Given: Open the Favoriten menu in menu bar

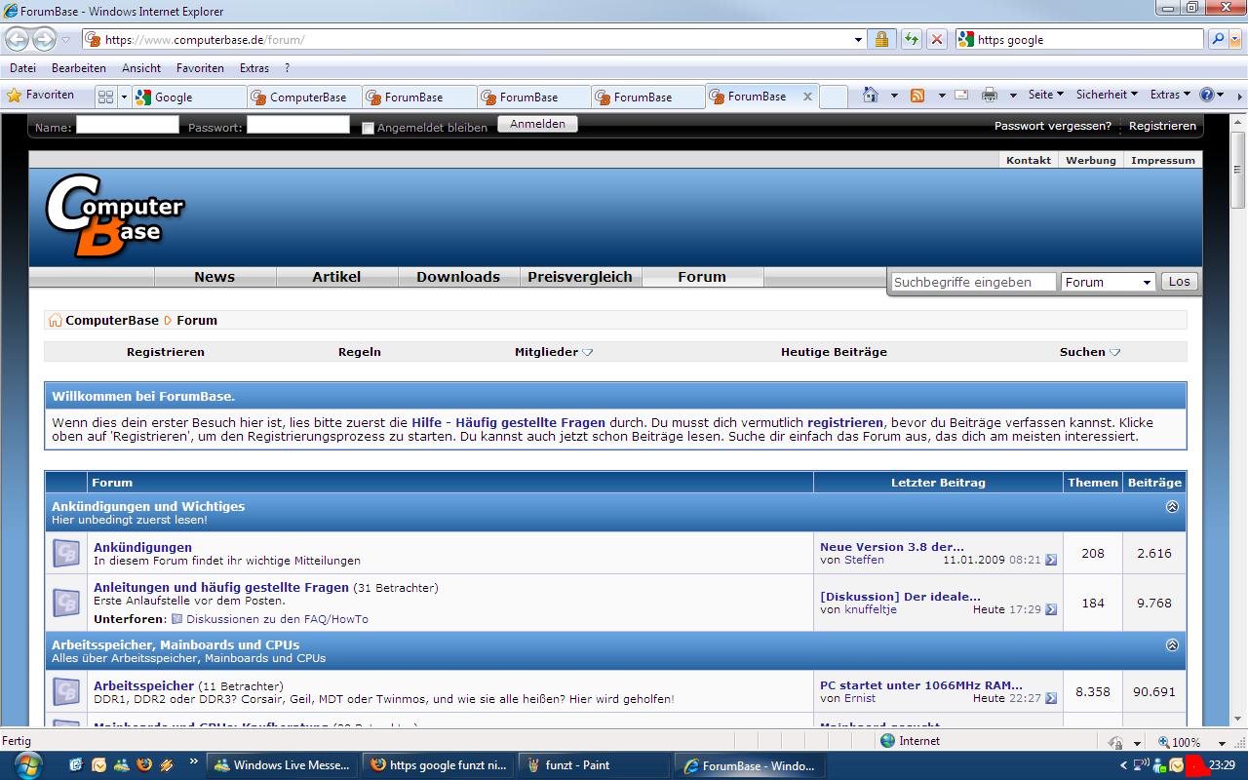Looking at the screenshot, I should (x=200, y=68).
